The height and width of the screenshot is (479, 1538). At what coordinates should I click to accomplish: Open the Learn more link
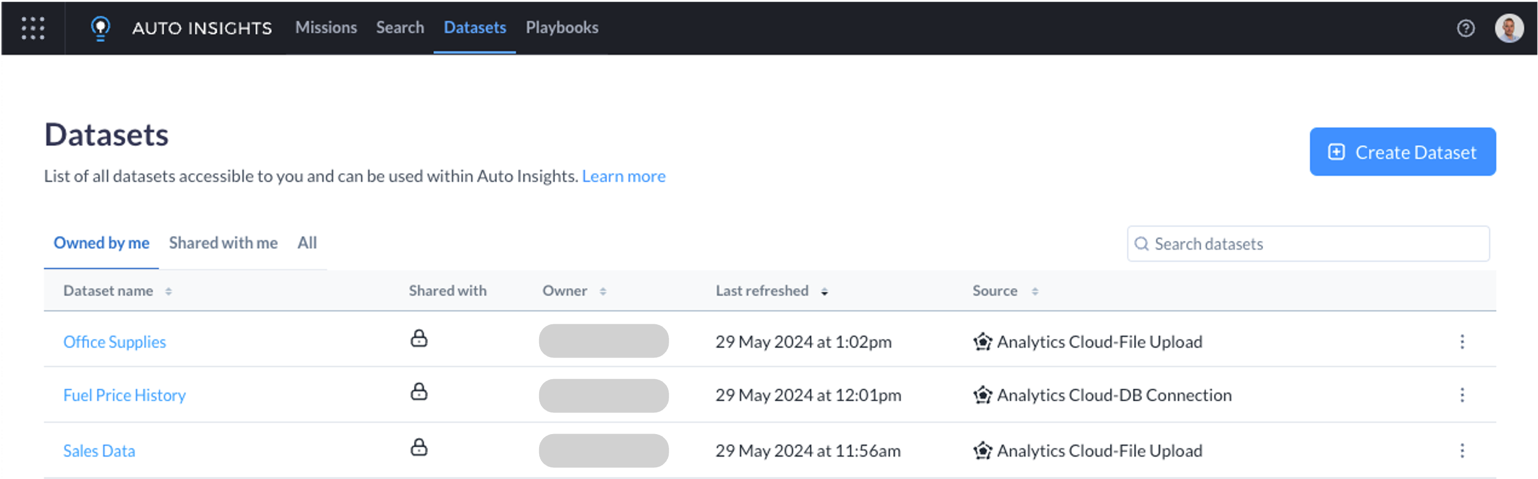click(623, 176)
